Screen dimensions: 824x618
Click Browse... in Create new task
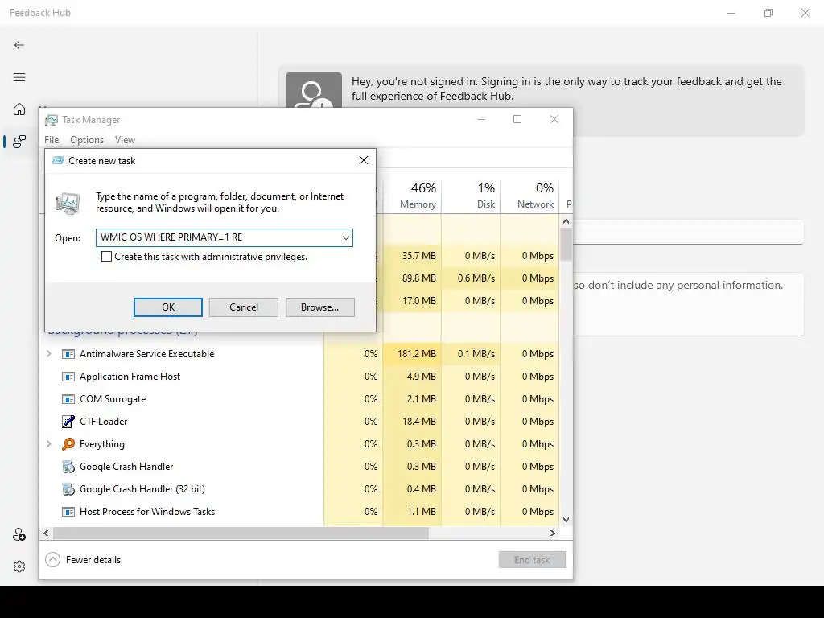[x=320, y=307]
